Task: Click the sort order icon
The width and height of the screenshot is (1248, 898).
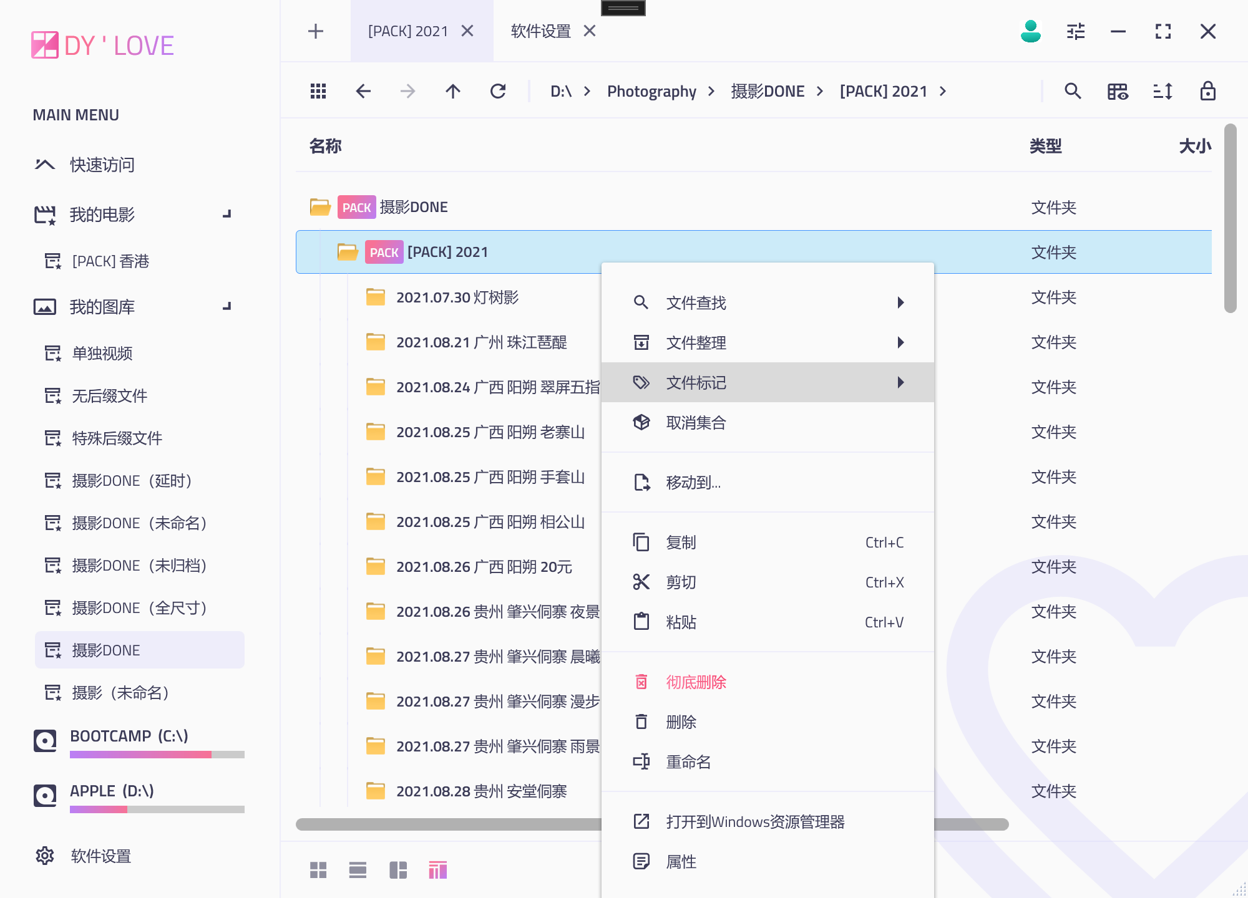Action: (1163, 92)
